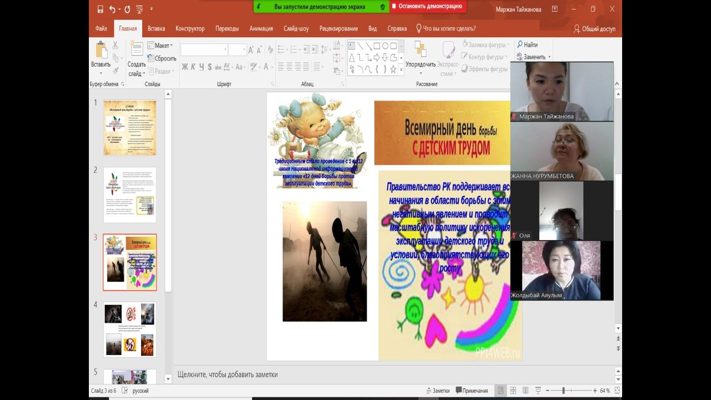
Task: Click the Сбросить (Reset) button
Action: click(162, 58)
